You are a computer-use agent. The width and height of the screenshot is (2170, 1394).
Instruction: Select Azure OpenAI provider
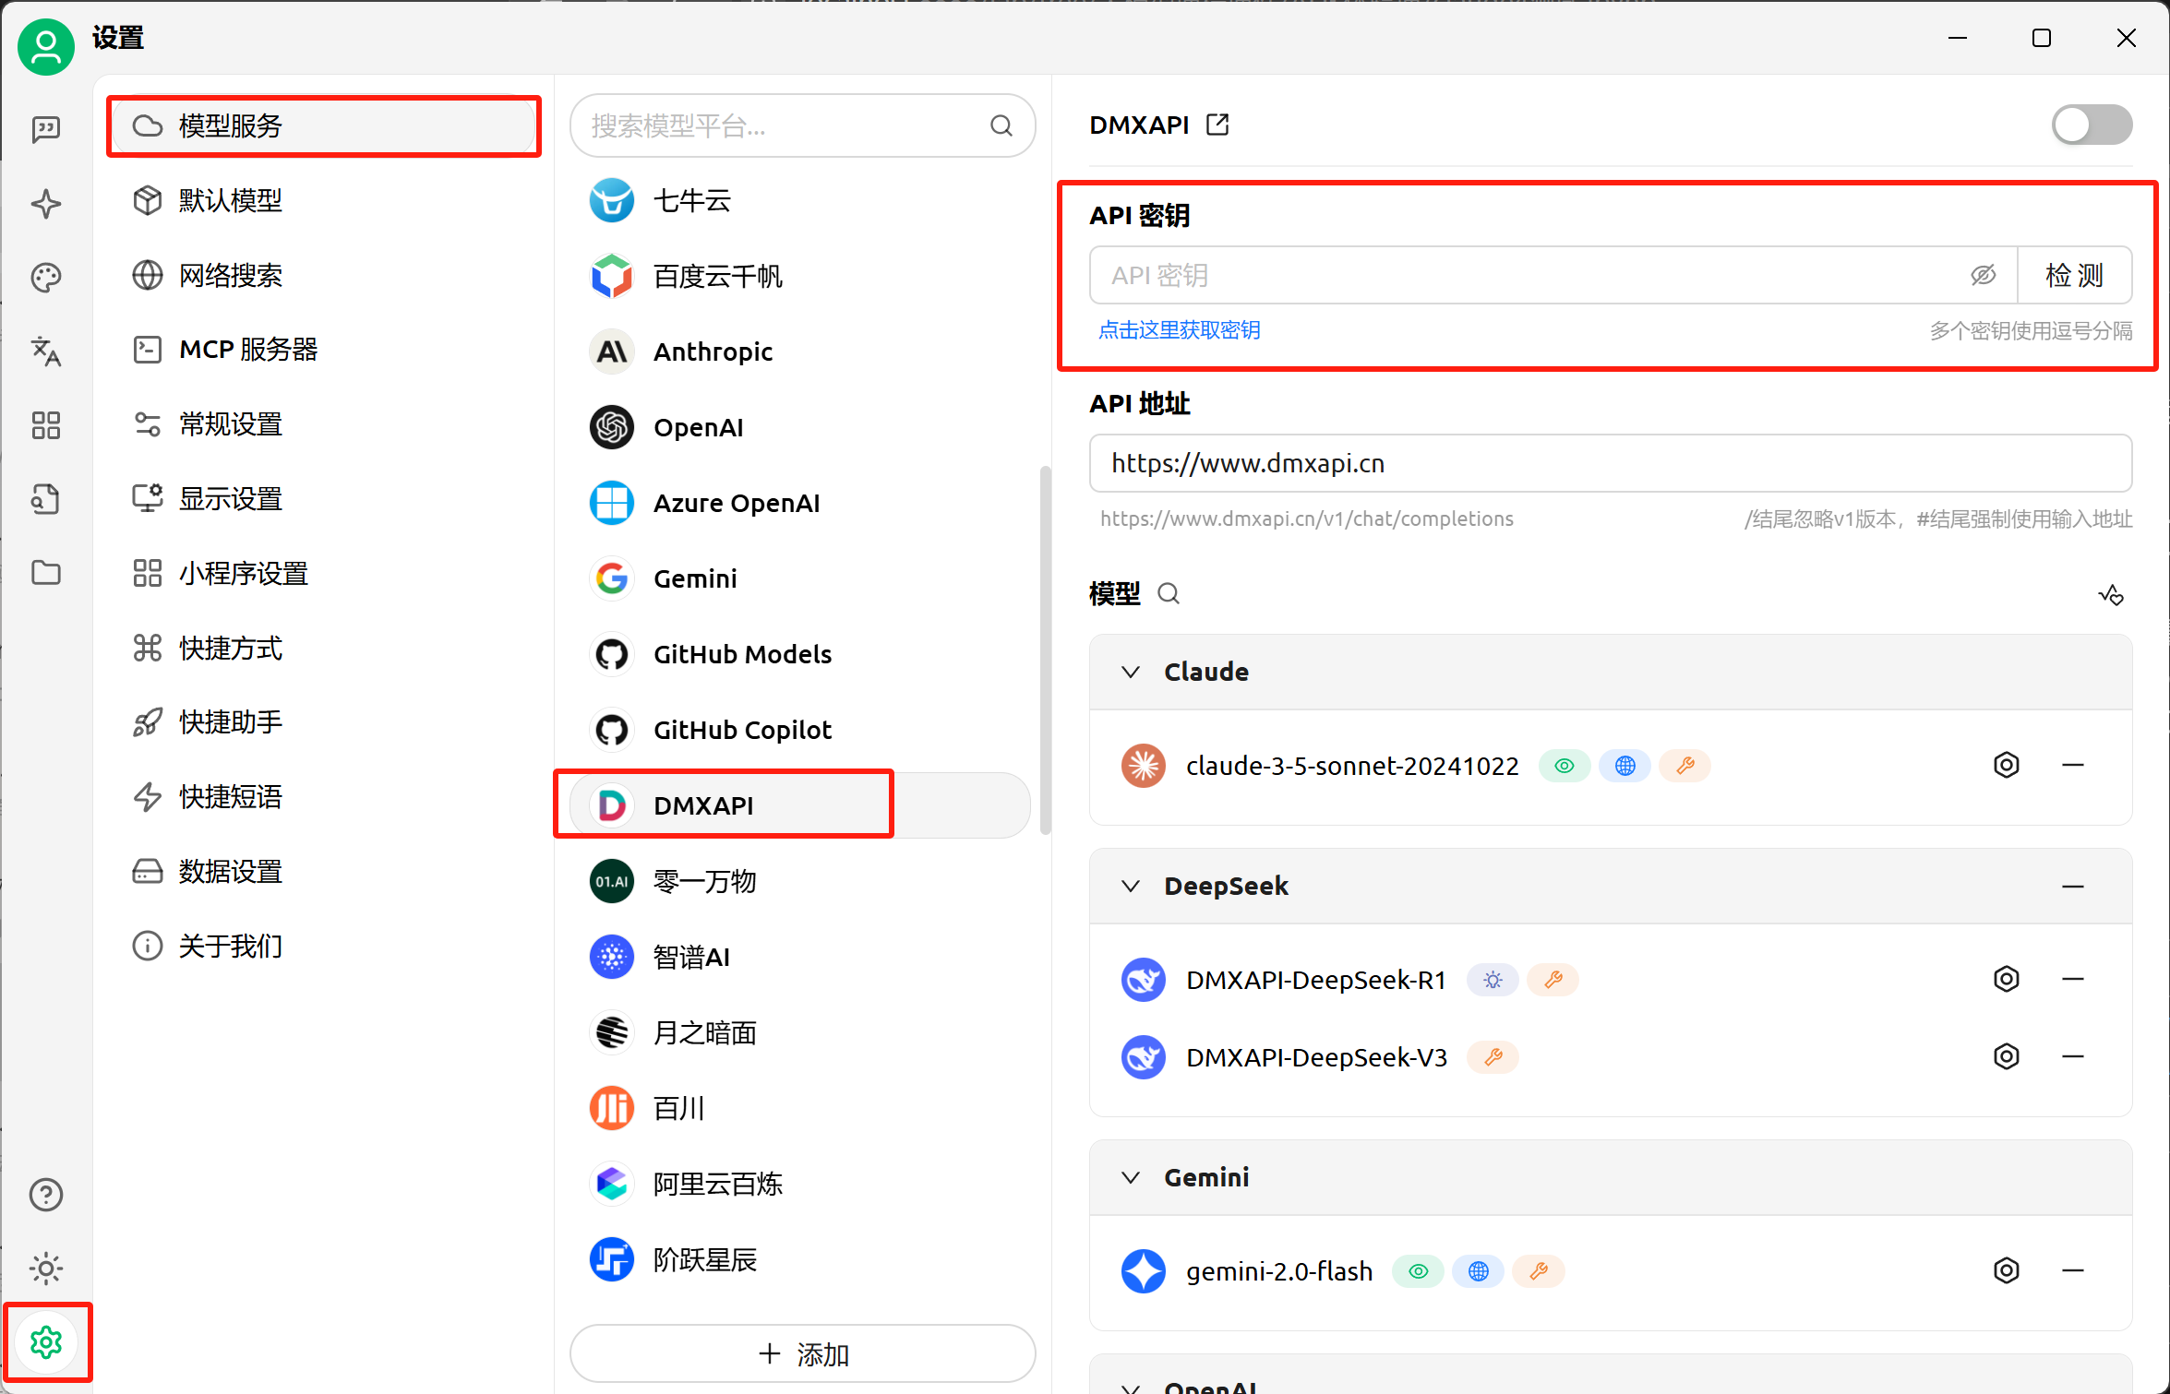click(x=800, y=504)
